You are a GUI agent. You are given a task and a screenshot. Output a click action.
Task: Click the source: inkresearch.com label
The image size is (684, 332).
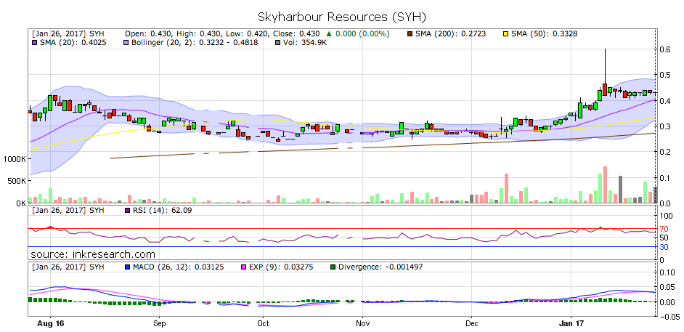94,254
